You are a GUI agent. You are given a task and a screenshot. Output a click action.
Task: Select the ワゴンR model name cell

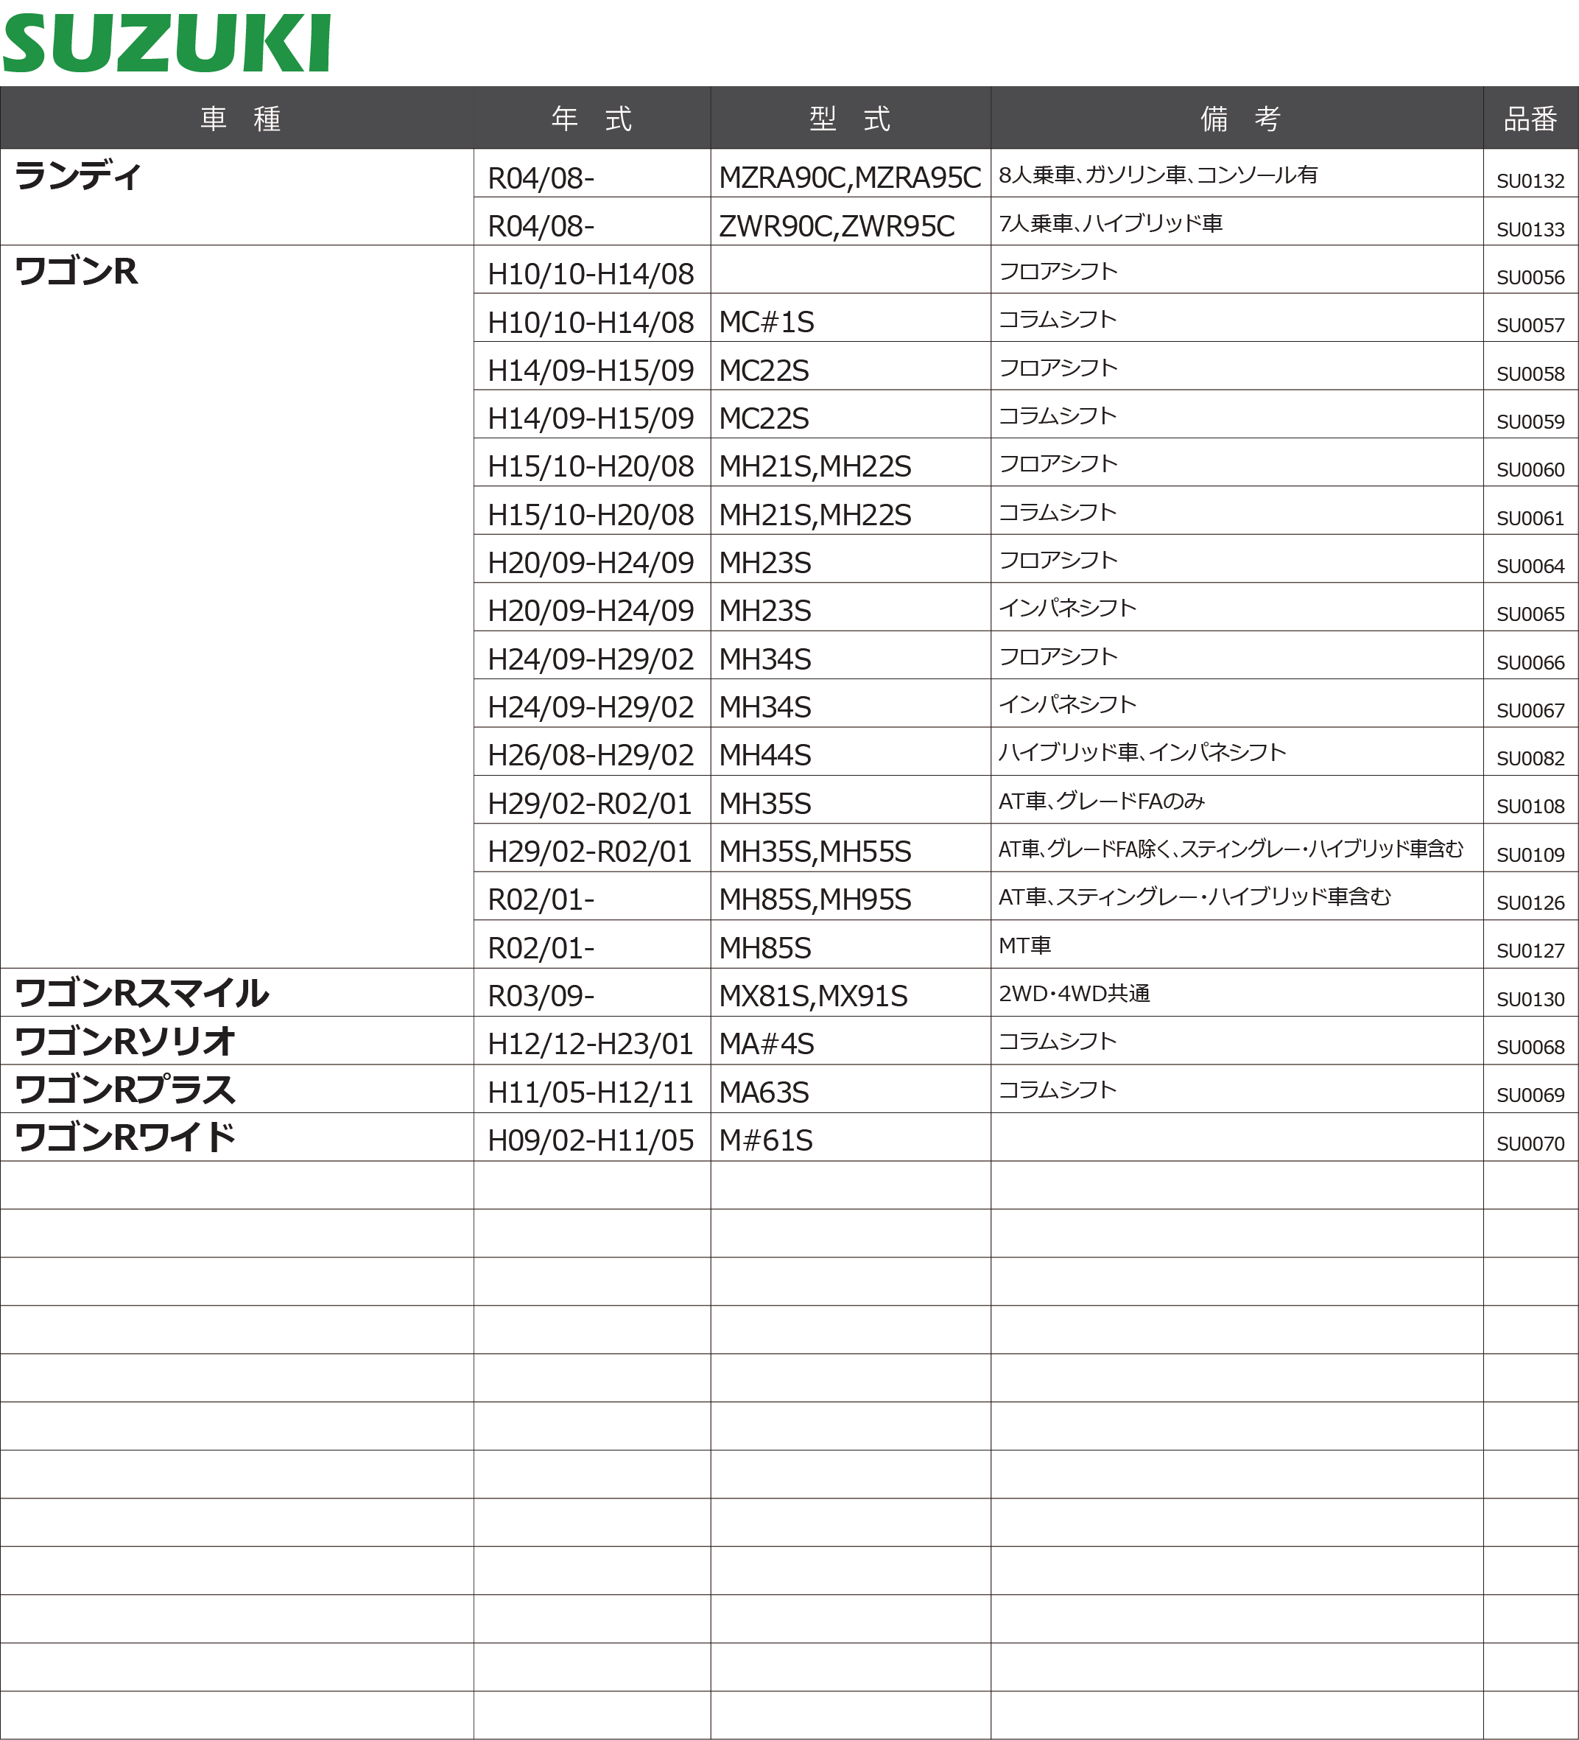tap(76, 272)
